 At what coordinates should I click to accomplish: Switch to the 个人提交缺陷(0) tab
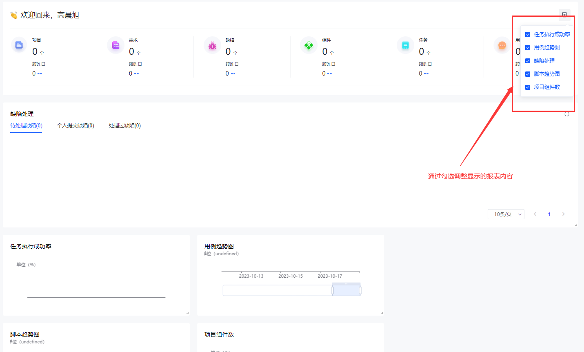pyautogui.click(x=75, y=126)
